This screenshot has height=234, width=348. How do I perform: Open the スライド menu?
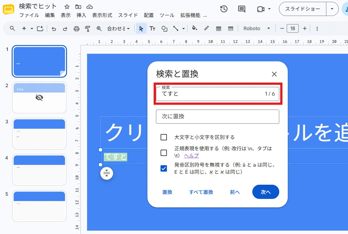[x=128, y=15]
